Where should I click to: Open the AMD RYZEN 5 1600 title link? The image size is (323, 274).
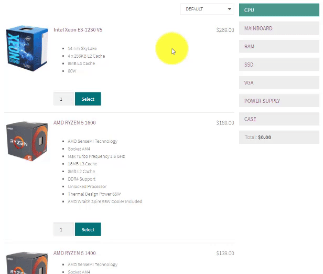click(74, 123)
